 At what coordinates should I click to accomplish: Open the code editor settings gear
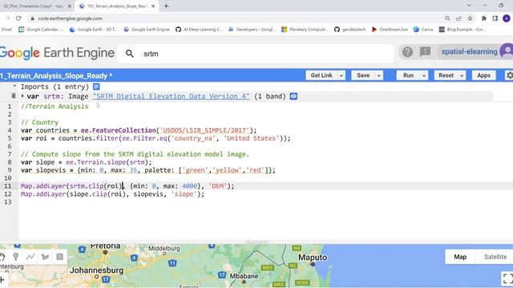coord(509,75)
